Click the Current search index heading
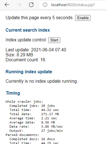 coord(28,30)
